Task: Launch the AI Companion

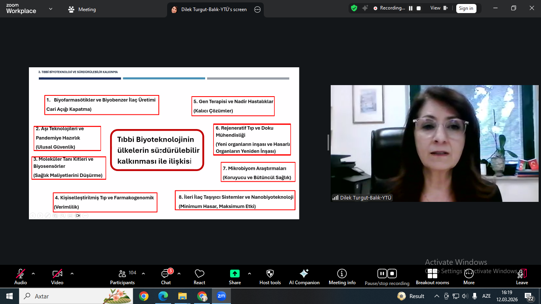Action: point(304,277)
